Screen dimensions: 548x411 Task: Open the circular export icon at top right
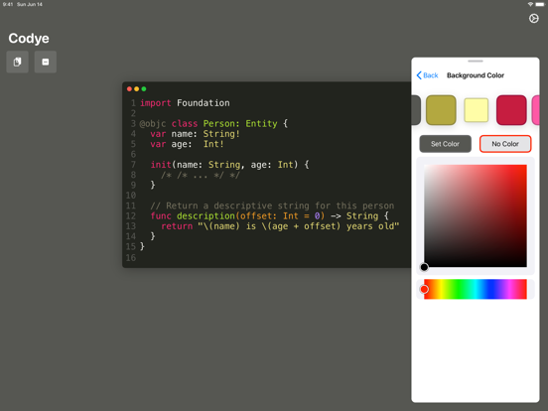click(x=533, y=19)
